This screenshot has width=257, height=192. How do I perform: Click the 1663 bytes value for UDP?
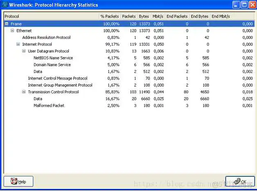146,51
